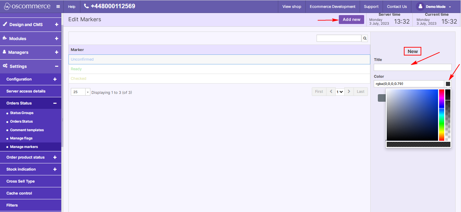Open the View shop link
Screen dimensions: 461x212
point(292,7)
